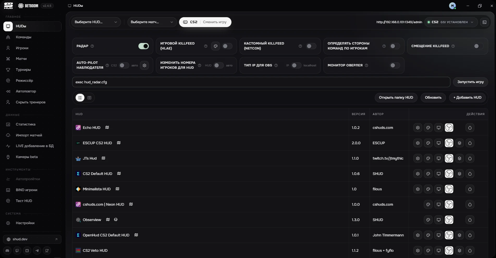Open Матчи section in sidebar
Screen dimensions: 496x258
point(32,59)
